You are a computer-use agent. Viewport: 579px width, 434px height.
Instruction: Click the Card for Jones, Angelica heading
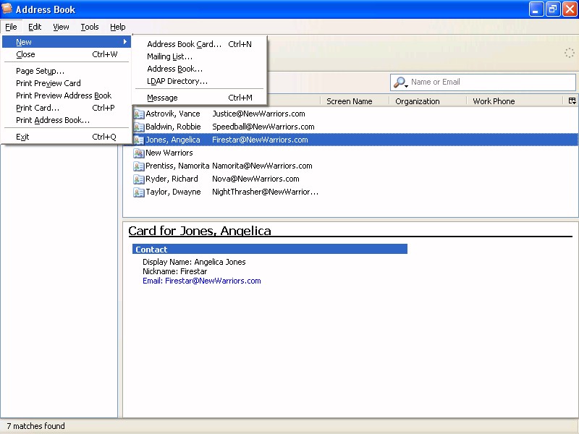pos(200,231)
